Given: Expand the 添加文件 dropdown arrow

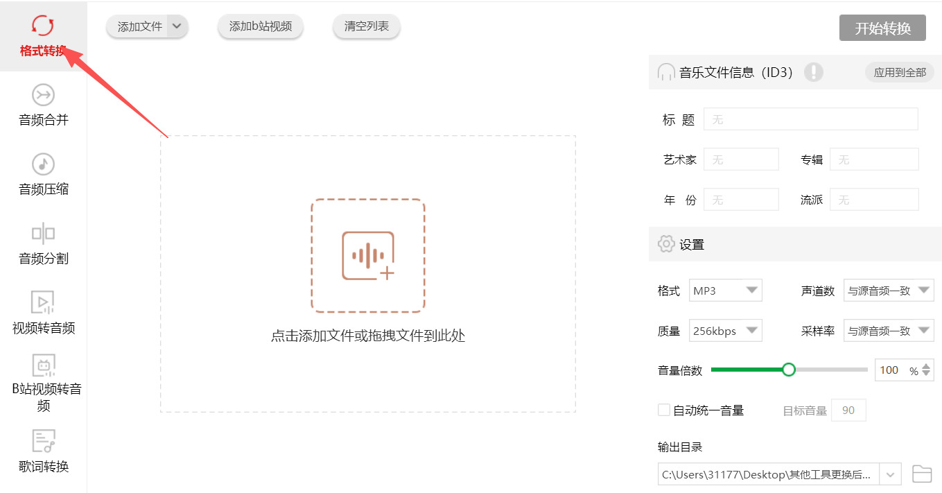Looking at the screenshot, I should tap(177, 26).
